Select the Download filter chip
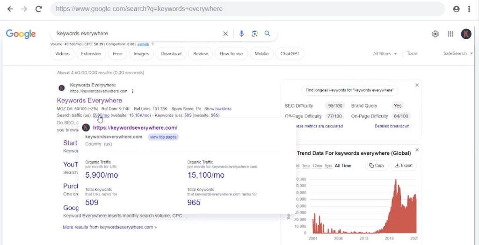The height and width of the screenshot is (245, 479). 171,54
